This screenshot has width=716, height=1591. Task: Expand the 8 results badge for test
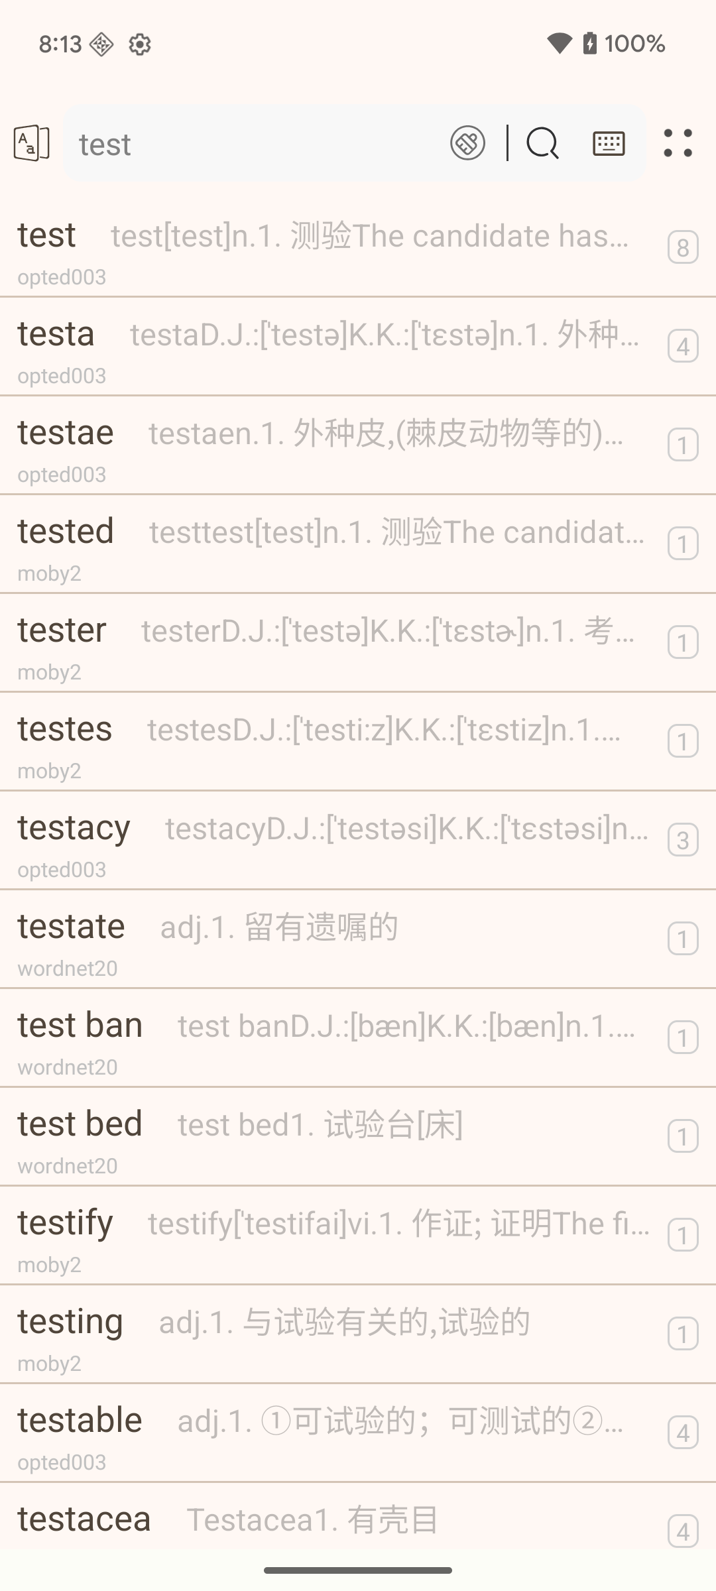point(683,248)
